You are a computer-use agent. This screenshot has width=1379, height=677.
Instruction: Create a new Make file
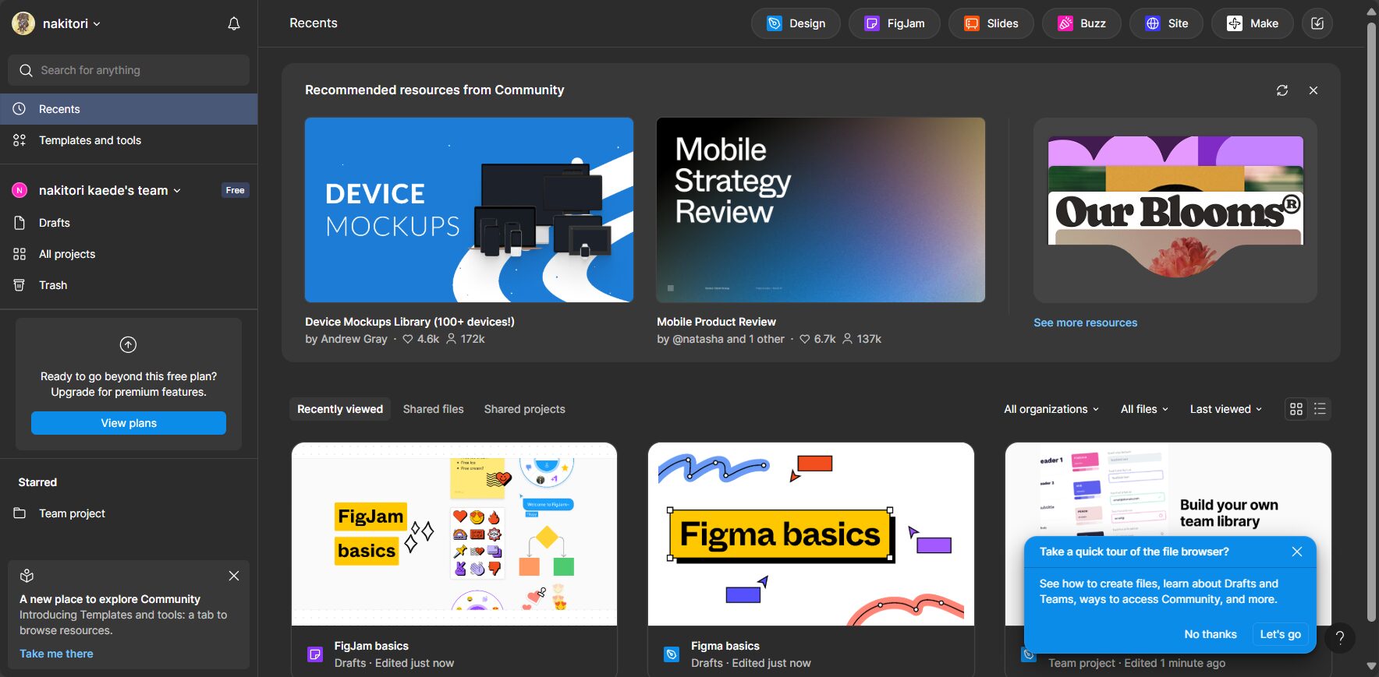point(1253,23)
